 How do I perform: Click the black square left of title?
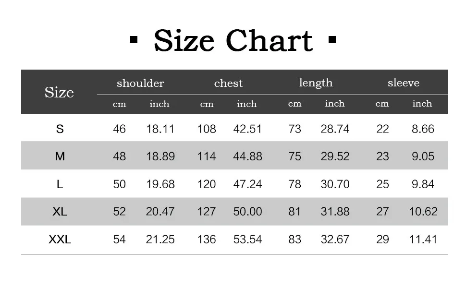pyautogui.click(x=134, y=40)
